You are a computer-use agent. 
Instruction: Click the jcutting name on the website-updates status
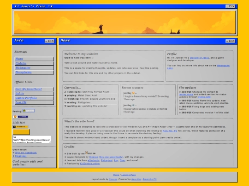point(127,105)
